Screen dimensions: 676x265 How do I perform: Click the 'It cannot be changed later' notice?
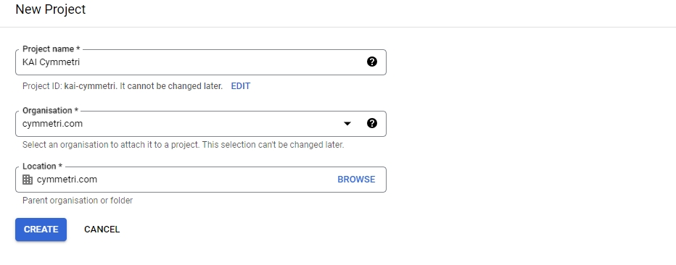coord(170,86)
